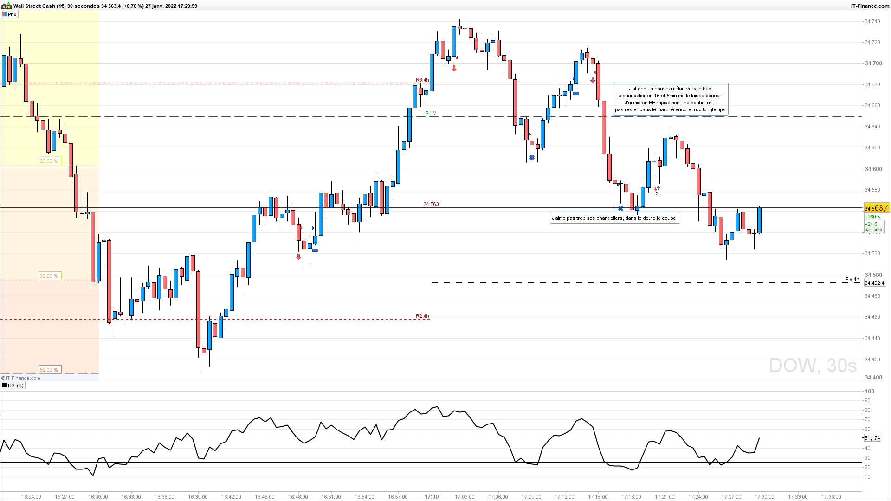Image resolution: width=891 pixels, height=501 pixels.
Task: Click blue X exit marker above annotation 'J'aime pas trop'
Action: pos(620,209)
